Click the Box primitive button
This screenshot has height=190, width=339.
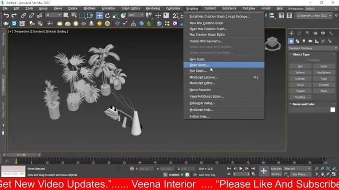[300, 66]
